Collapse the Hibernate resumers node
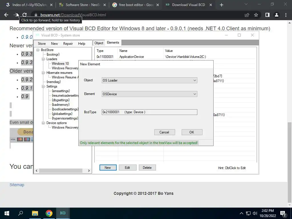 coord(43,73)
